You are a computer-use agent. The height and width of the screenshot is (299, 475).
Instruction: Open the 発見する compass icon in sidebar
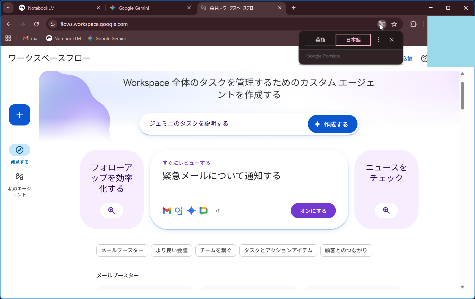click(x=20, y=150)
